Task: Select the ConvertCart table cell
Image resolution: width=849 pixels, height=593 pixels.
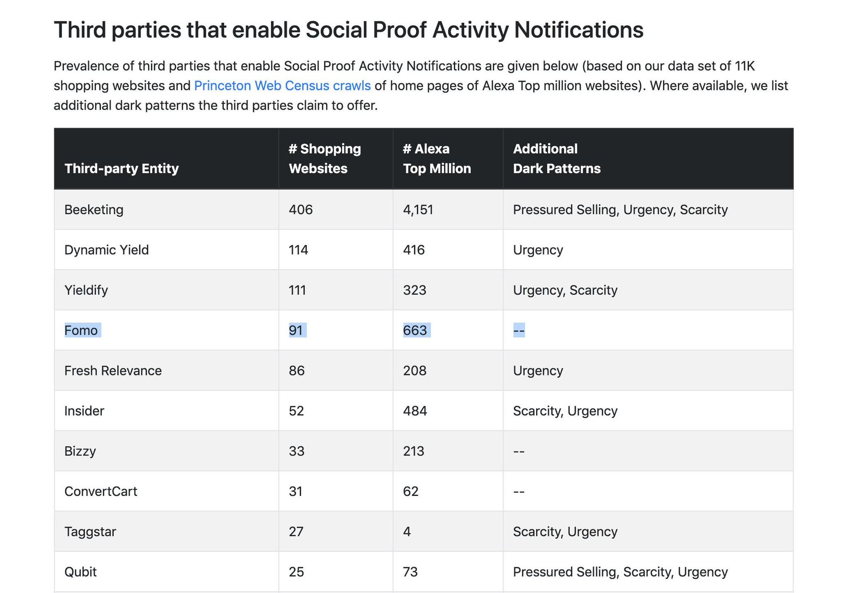Action: click(x=101, y=491)
